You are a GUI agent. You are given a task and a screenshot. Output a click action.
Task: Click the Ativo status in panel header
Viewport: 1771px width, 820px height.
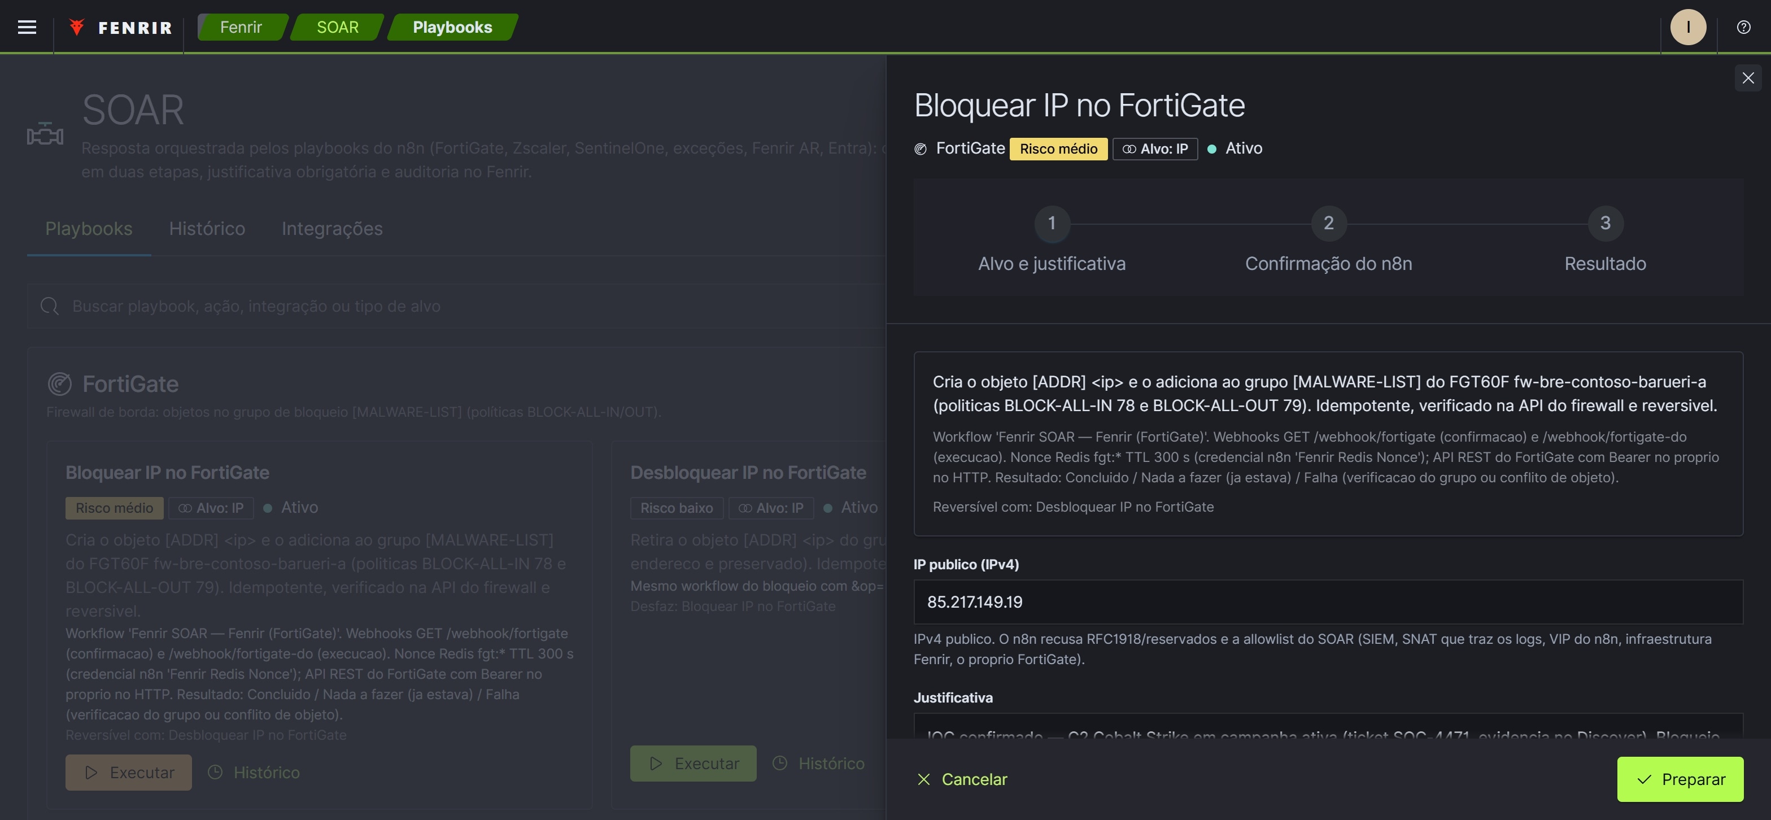point(1236,149)
